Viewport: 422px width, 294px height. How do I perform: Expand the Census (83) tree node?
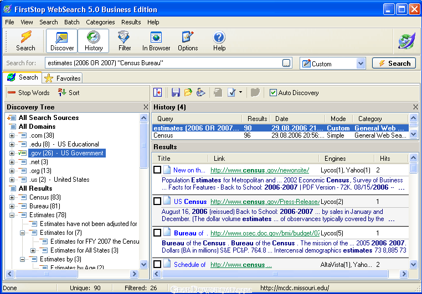[x=12, y=198]
